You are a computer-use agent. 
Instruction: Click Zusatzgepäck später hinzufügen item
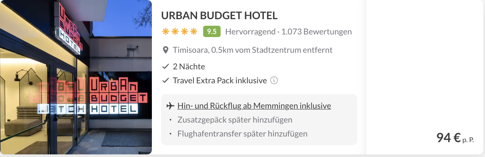pos(235,119)
